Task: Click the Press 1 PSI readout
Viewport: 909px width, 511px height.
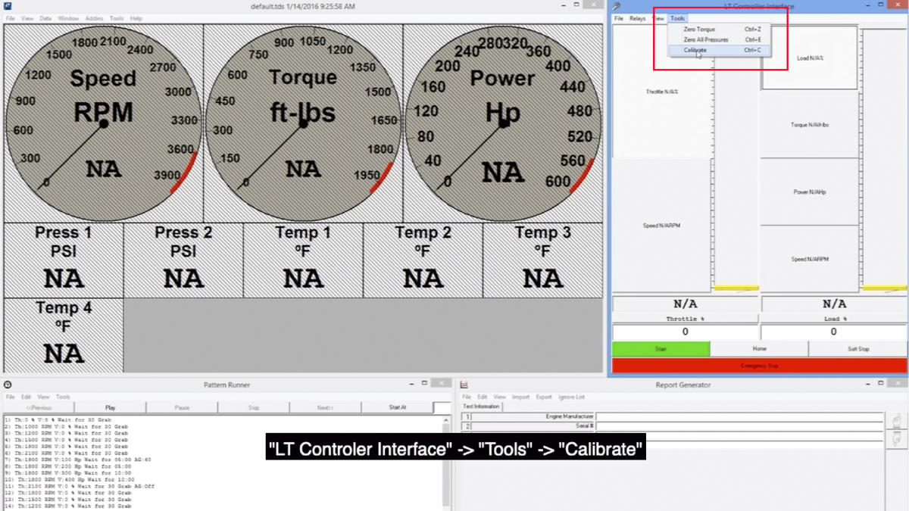Action: click(x=64, y=260)
